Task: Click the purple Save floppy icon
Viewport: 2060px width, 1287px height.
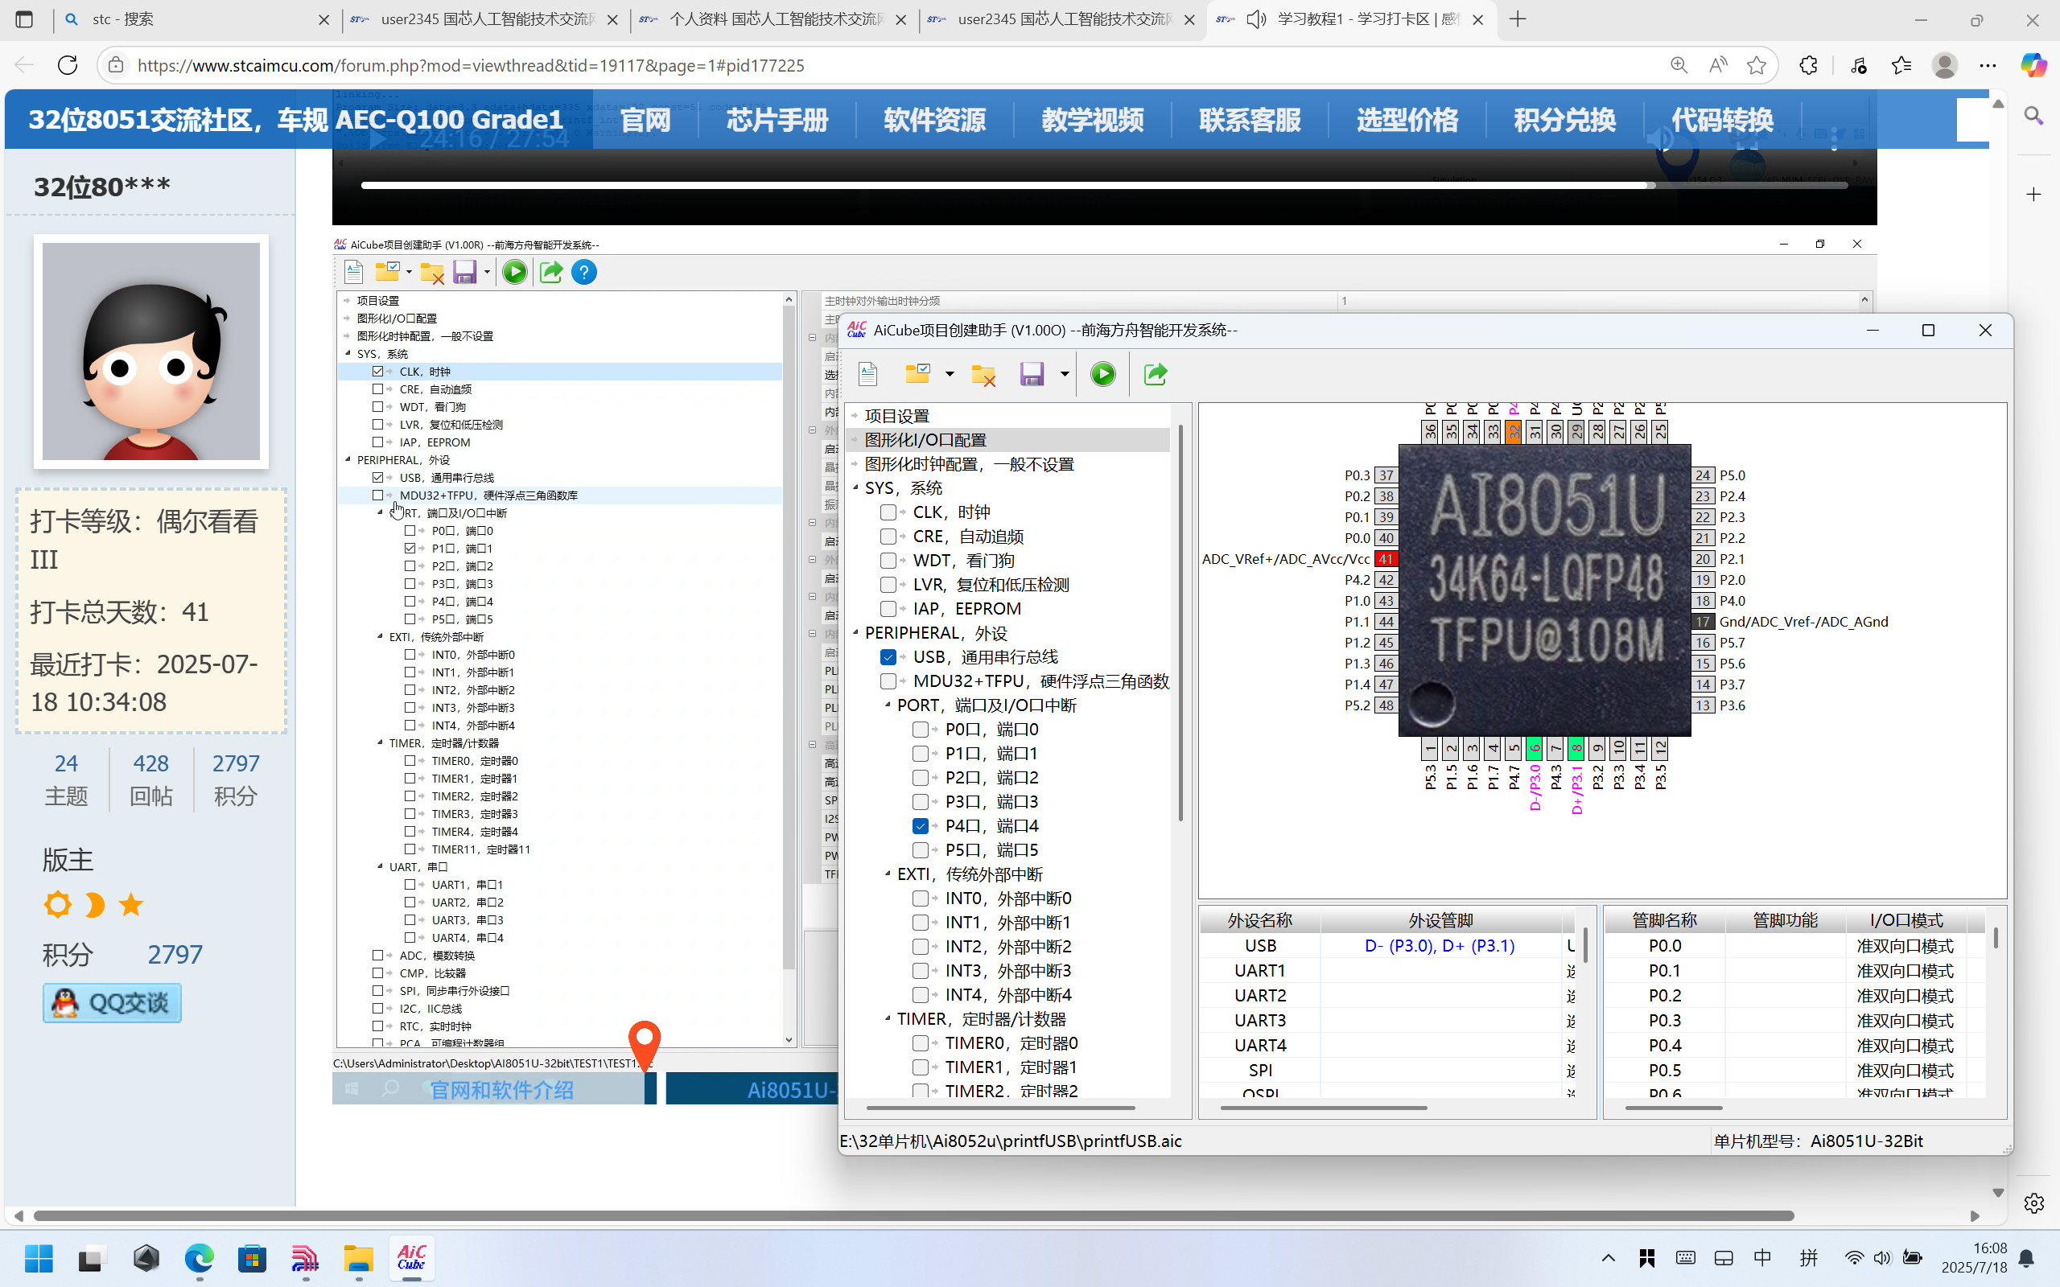Action: tap(1032, 374)
